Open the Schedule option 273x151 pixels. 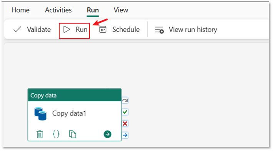click(x=120, y=29)
